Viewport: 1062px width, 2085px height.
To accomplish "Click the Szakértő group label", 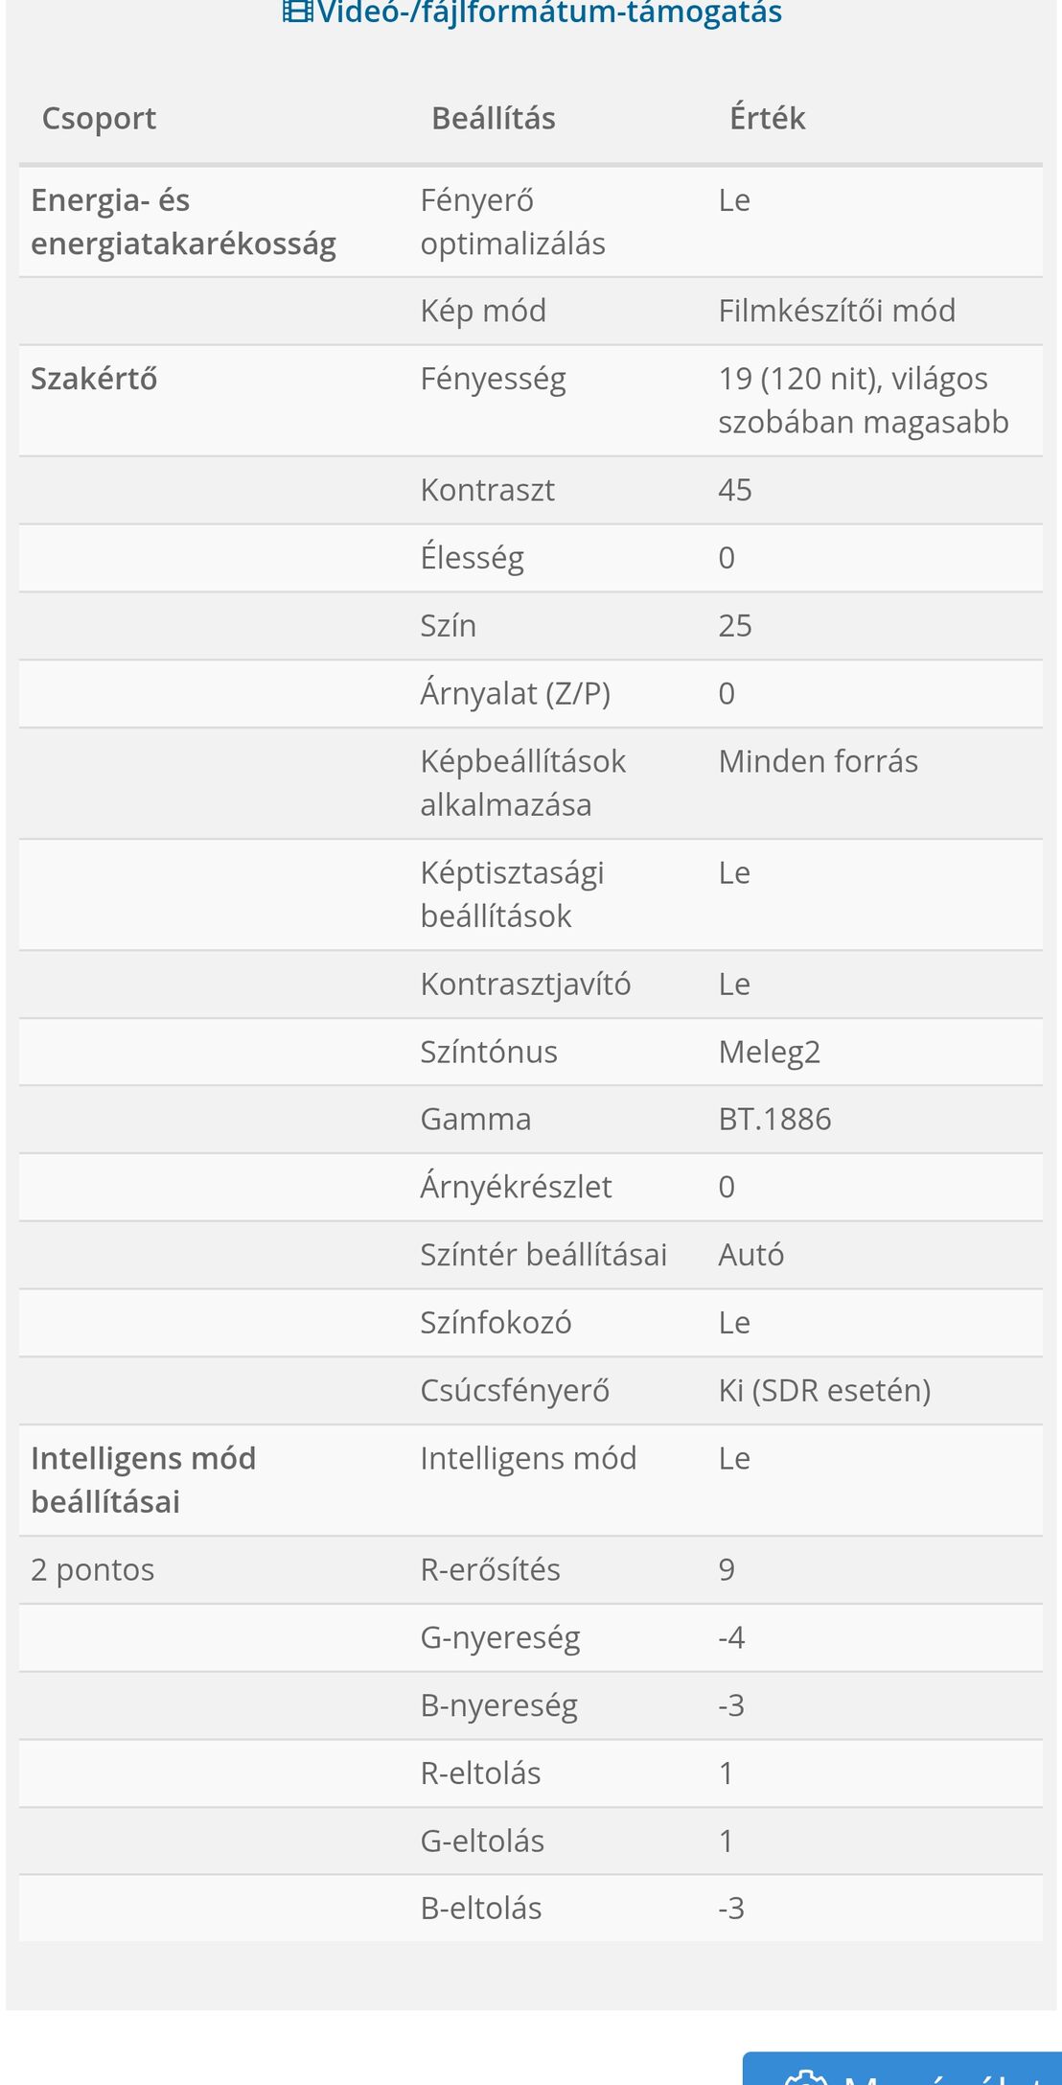I will [94, 380].
